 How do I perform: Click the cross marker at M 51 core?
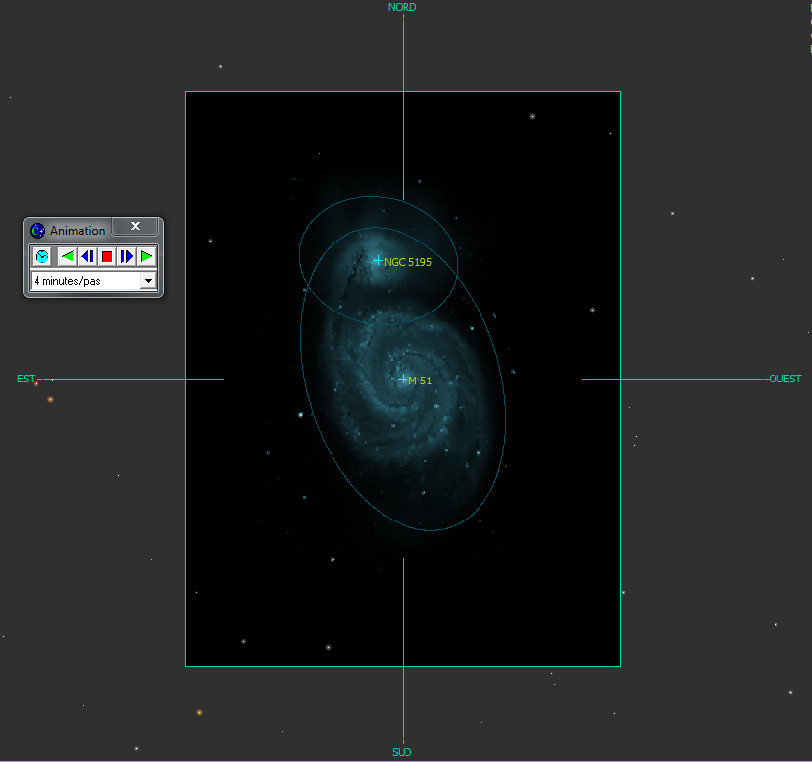[x=403, y=380]
